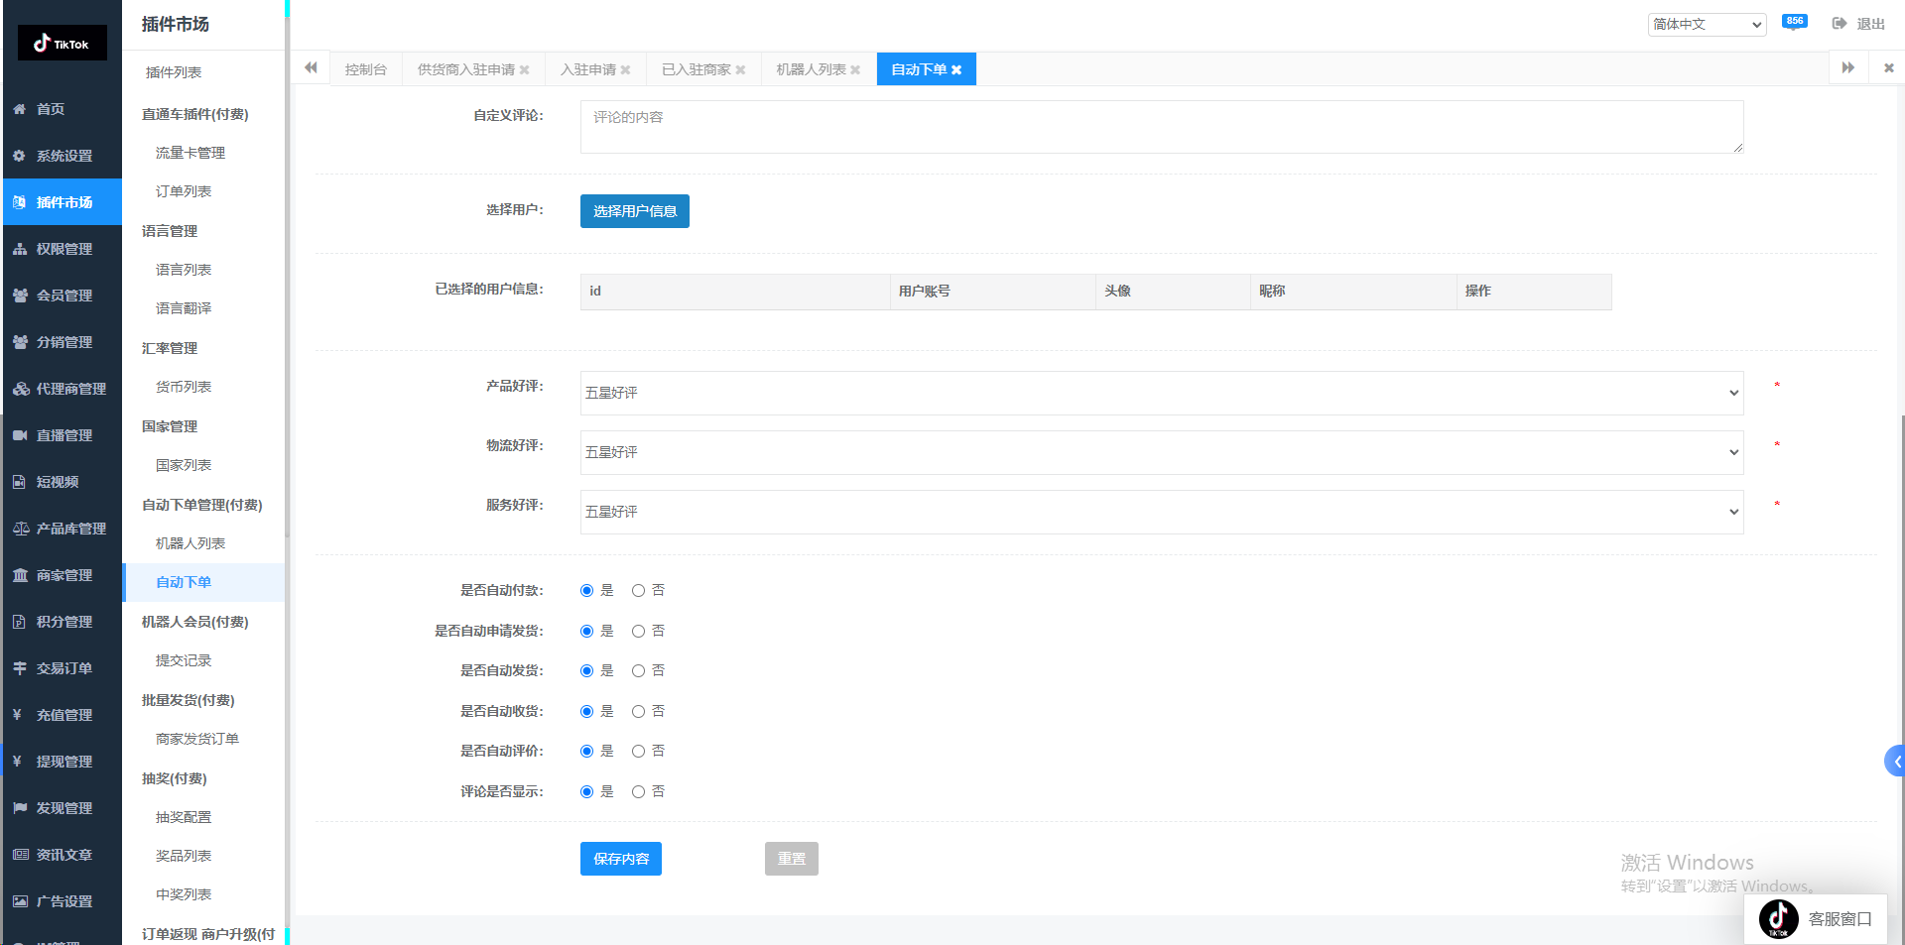Open the 客服窗口 TikTok chat widget
1905x945 pixels.
[x=1816, y=919]
